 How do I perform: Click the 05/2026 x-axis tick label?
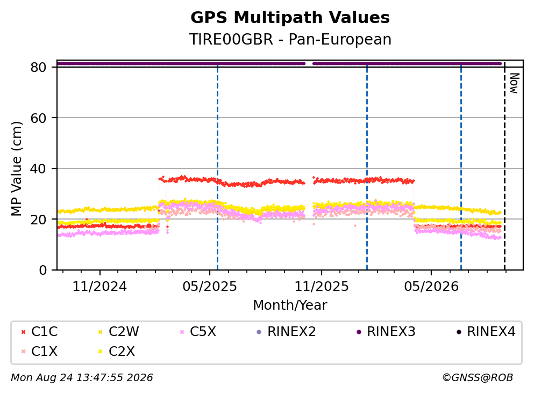pyautogui.click(x=431, y=287)
